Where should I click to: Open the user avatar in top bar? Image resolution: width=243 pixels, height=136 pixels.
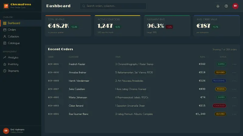pos(235,6)
